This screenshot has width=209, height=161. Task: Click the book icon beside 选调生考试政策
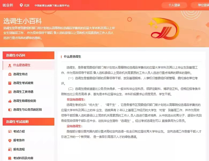click(x=10, y=83)
